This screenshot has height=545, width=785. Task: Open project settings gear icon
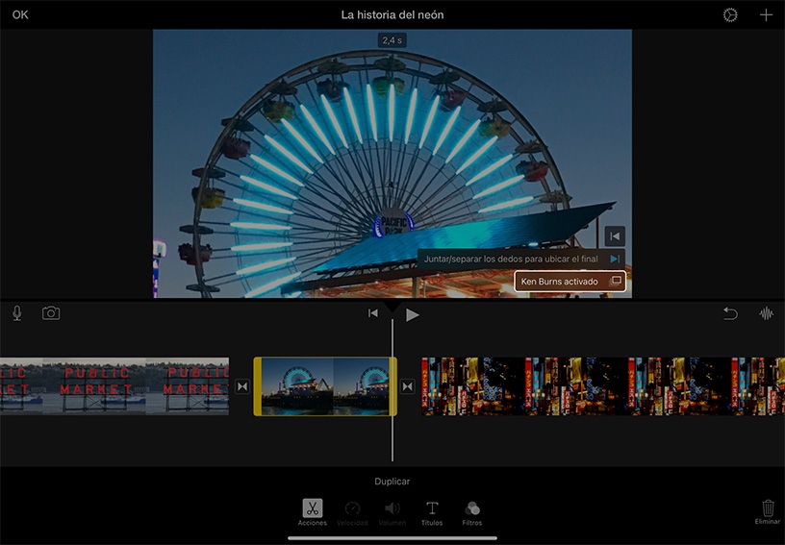click(x=730, y=15)
